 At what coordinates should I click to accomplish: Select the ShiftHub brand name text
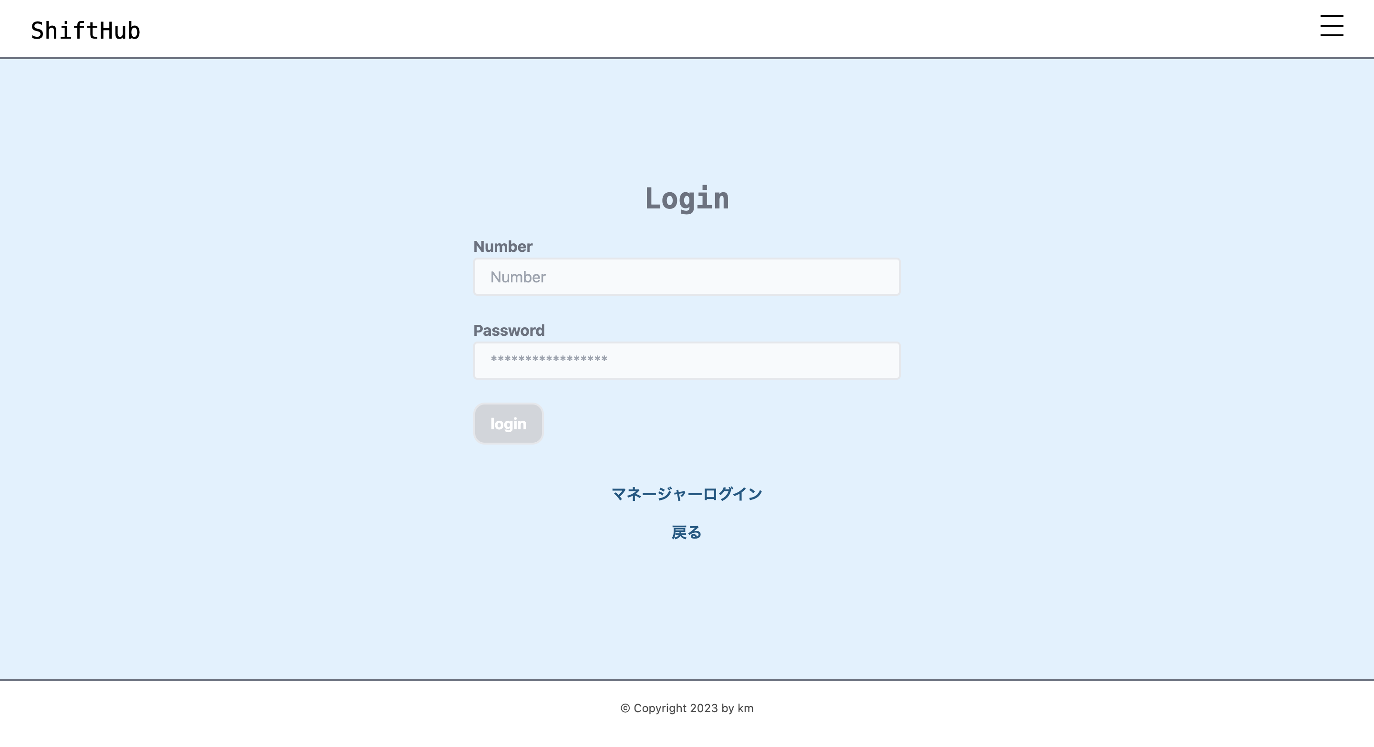(85, 29)
